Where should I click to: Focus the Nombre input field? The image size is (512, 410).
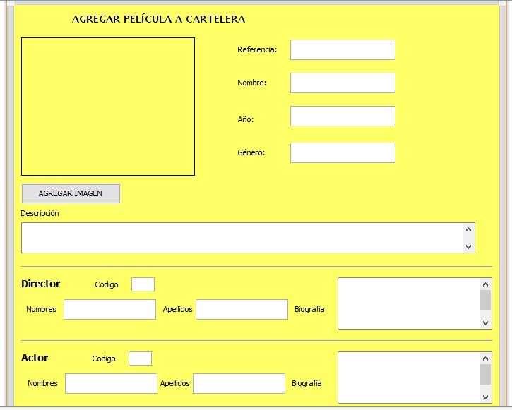click(x=343, y=83)
